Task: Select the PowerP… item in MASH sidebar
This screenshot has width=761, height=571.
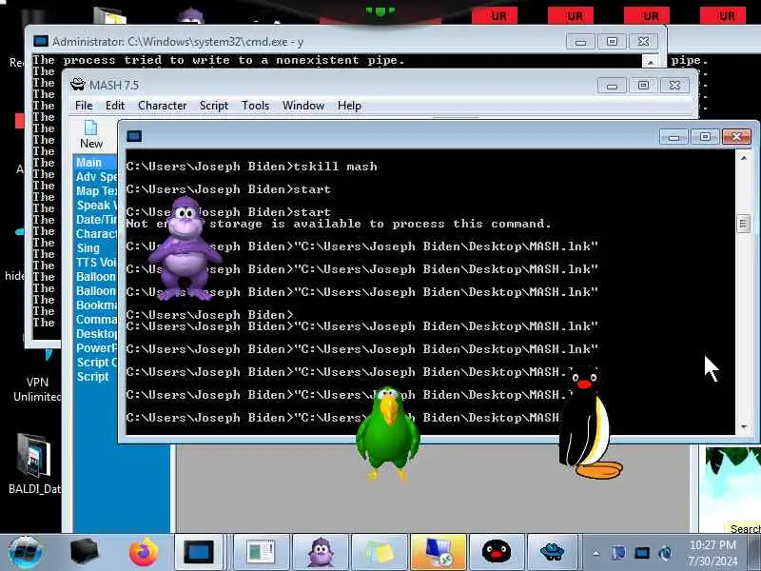Action: pos(96,347)
